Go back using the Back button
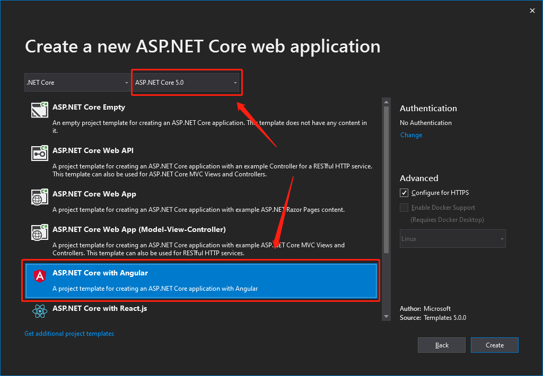This screenshot has width=543, height=376. coord(442,345)
